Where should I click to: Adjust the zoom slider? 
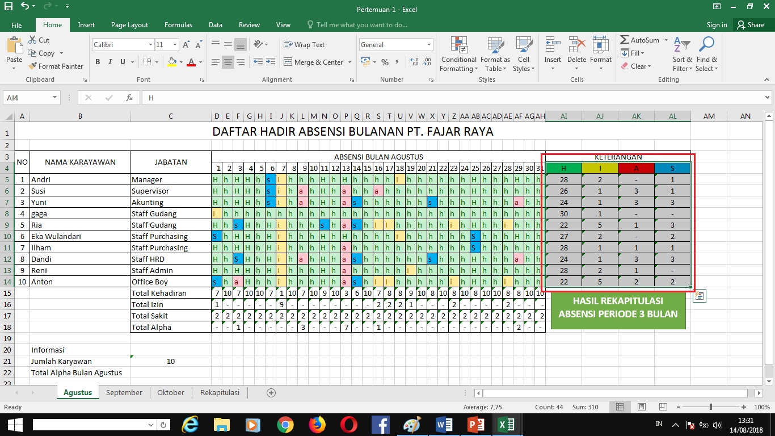711,406
